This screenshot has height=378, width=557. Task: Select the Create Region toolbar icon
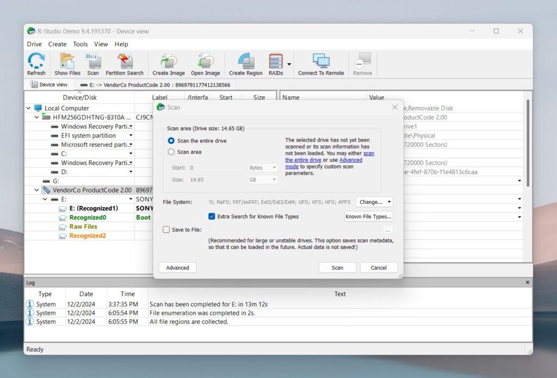(x=245, y=63)
